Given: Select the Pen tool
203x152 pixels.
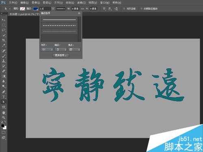Looking at the screenshot, I should 4,92.
